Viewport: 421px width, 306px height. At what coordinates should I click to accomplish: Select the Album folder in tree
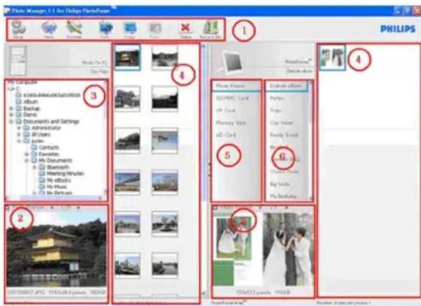point(27,102)
